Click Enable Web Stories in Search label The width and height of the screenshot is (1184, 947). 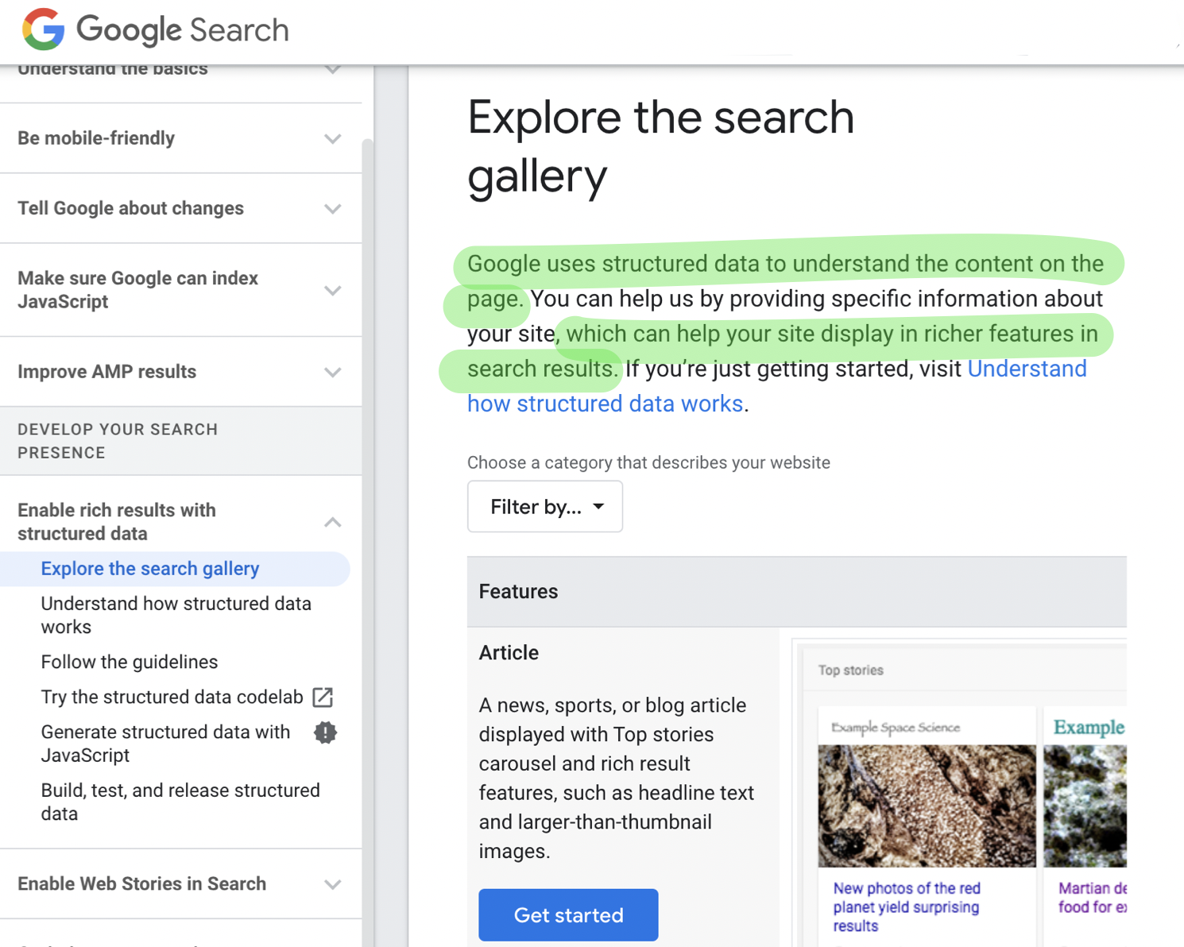142,883
